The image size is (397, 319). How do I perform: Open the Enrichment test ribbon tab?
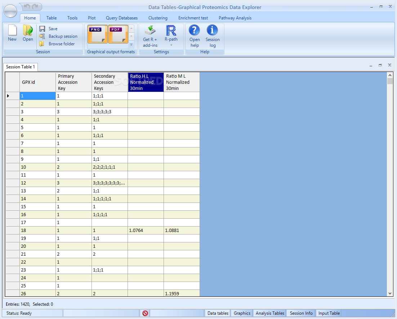[193, 18]
